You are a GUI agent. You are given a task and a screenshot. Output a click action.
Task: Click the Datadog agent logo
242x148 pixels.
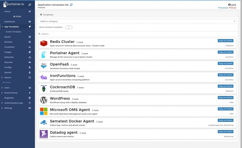click(44, 134)
